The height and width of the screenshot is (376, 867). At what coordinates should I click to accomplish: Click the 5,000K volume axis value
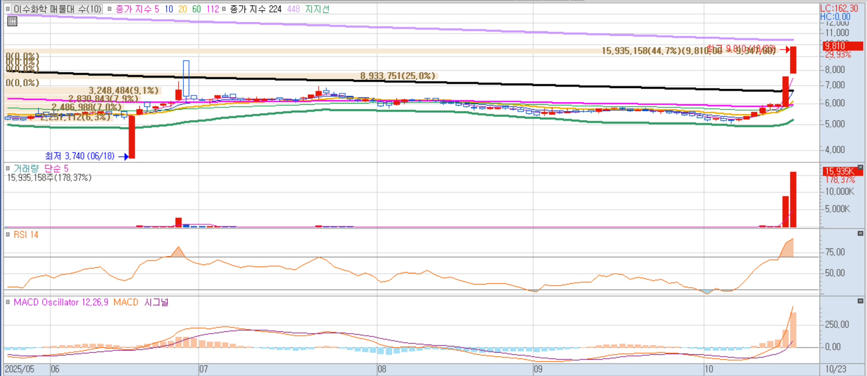pyautogui.click(x=838, y=209)
